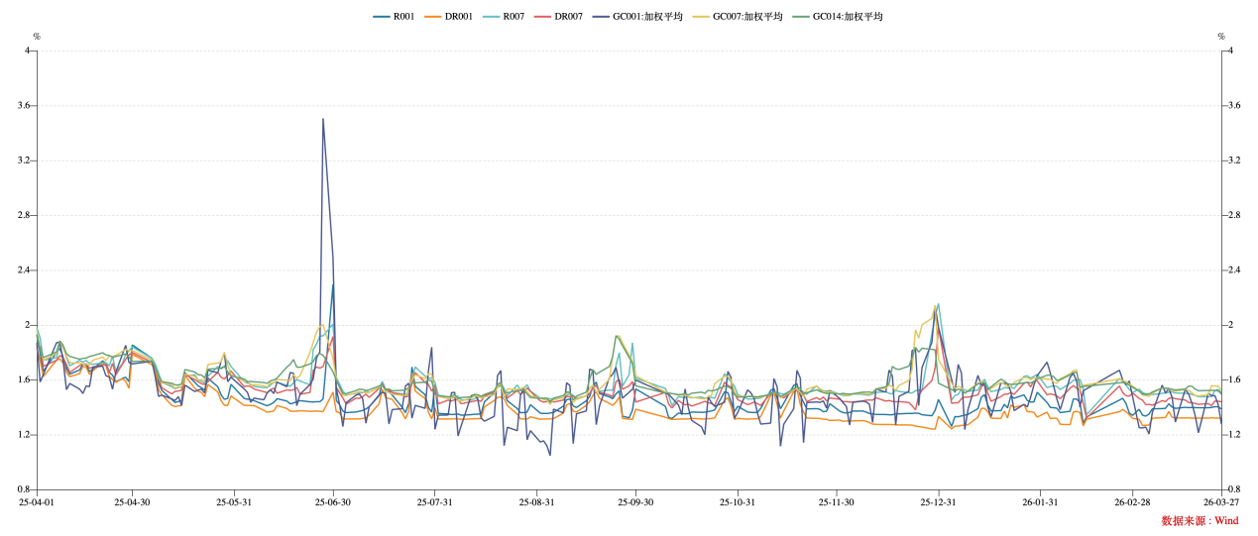This screenshot has width=1258, height=536.
Task: Click GC001:加权平均 legend label
Action: [x=637, y=17]
